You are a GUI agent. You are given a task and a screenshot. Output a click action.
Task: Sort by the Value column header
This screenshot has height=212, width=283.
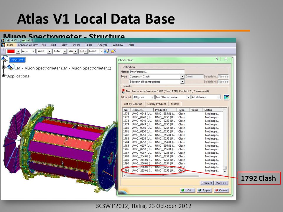pyautogui.click(x=196, y=110)
